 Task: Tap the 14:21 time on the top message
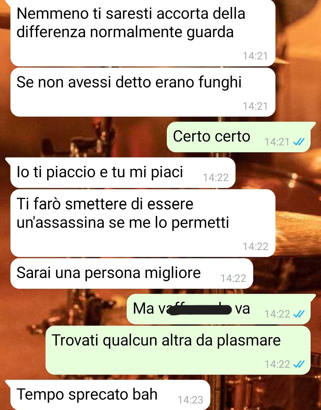255,56
